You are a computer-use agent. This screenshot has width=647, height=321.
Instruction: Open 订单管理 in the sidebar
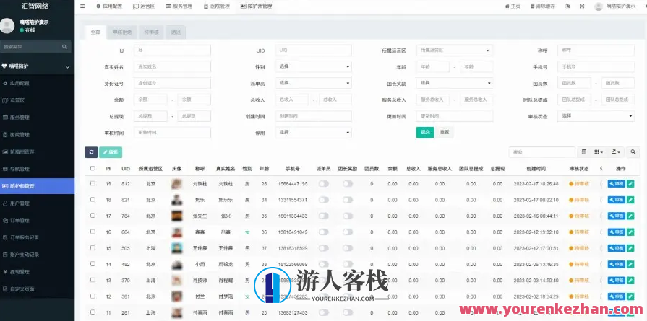37,221
